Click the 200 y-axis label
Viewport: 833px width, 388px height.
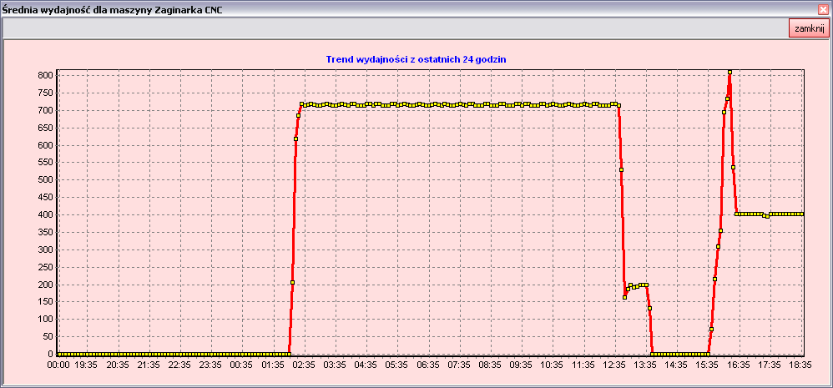46,285
